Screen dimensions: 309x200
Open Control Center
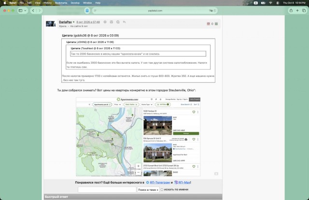pos(278,3)
